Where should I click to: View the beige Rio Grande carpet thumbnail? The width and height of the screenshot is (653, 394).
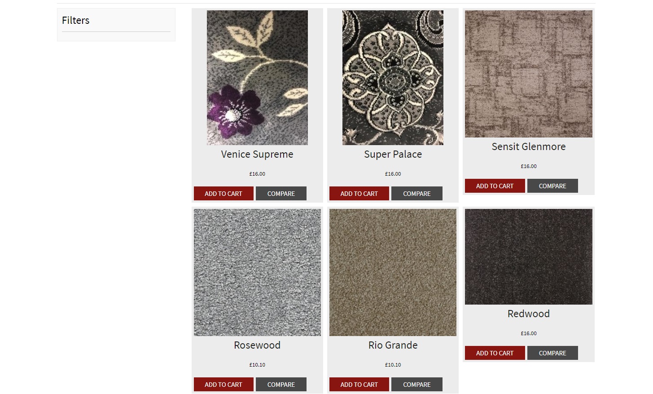pyautogui.click(x=393, y=272)
